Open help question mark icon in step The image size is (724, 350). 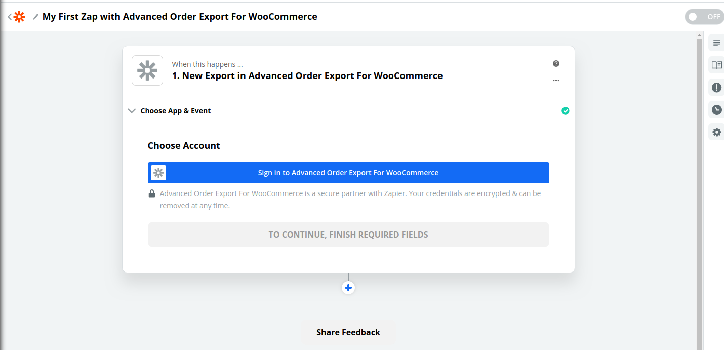click(x=556, y=64)
